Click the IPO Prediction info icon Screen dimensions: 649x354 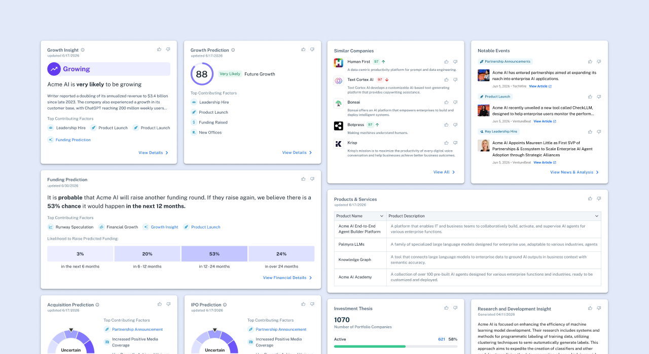coord(225,305)
